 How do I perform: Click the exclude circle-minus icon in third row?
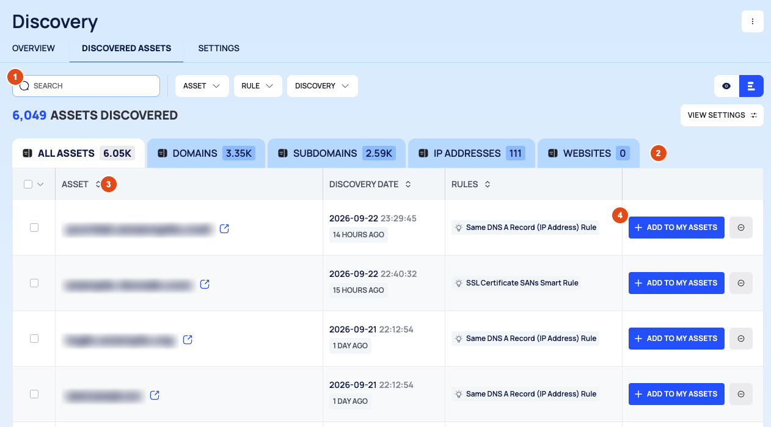pyautogui.click(x=741, y=339)
